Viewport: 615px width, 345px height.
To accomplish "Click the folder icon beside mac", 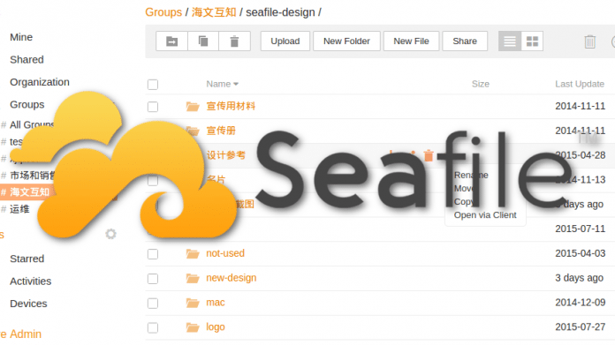I will (193, 303).
